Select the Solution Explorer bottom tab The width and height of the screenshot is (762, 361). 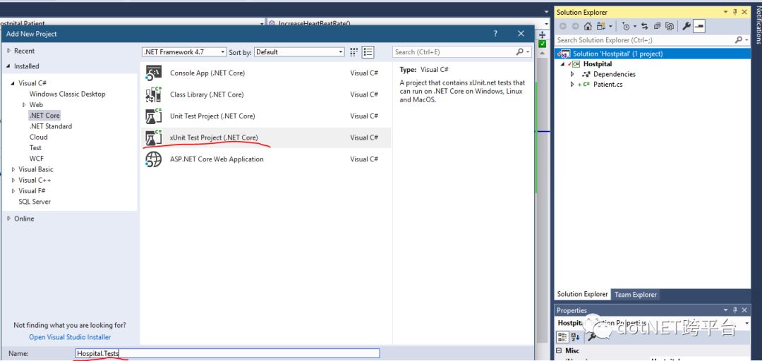[x=582, y=294]
